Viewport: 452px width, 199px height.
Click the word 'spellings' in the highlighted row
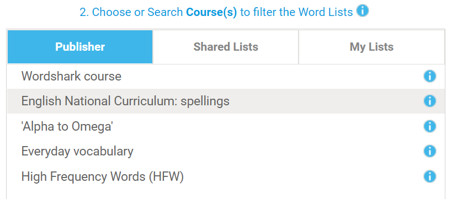pos(205,101)
